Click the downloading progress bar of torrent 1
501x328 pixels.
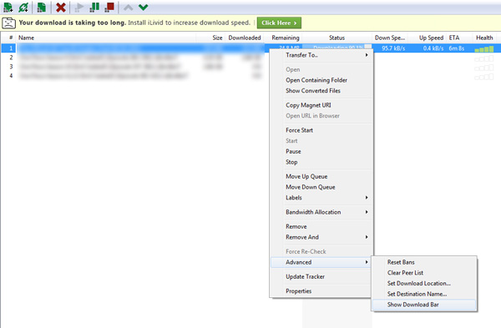[337, 47]
